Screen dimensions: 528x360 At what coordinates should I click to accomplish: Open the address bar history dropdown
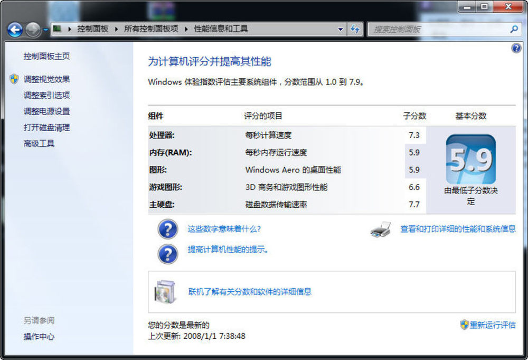click(341, 29)
